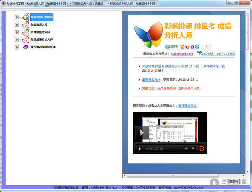Click the 邮箱：caidieSoft@sina.cn status text
252x192 pixels.
[100, 187]
